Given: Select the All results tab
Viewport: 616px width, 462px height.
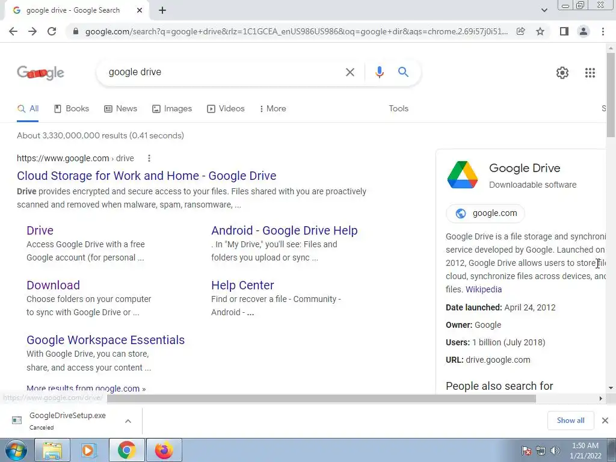Looking at the screenshot, I should [28, 109].
